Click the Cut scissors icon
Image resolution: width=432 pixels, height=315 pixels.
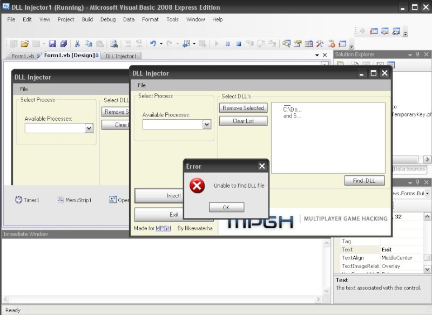[77, 44]
